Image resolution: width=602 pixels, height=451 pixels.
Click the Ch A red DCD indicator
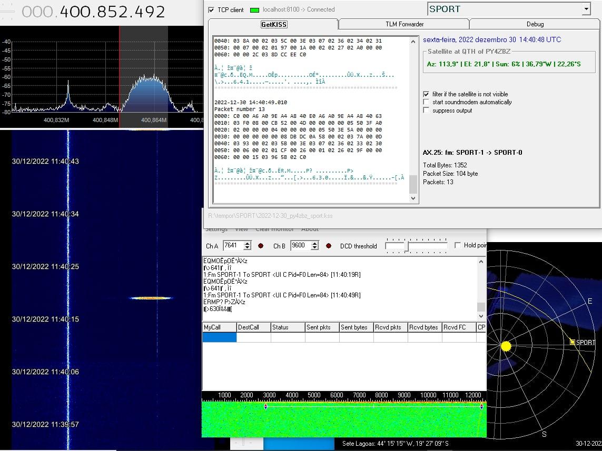coord(260,246)
